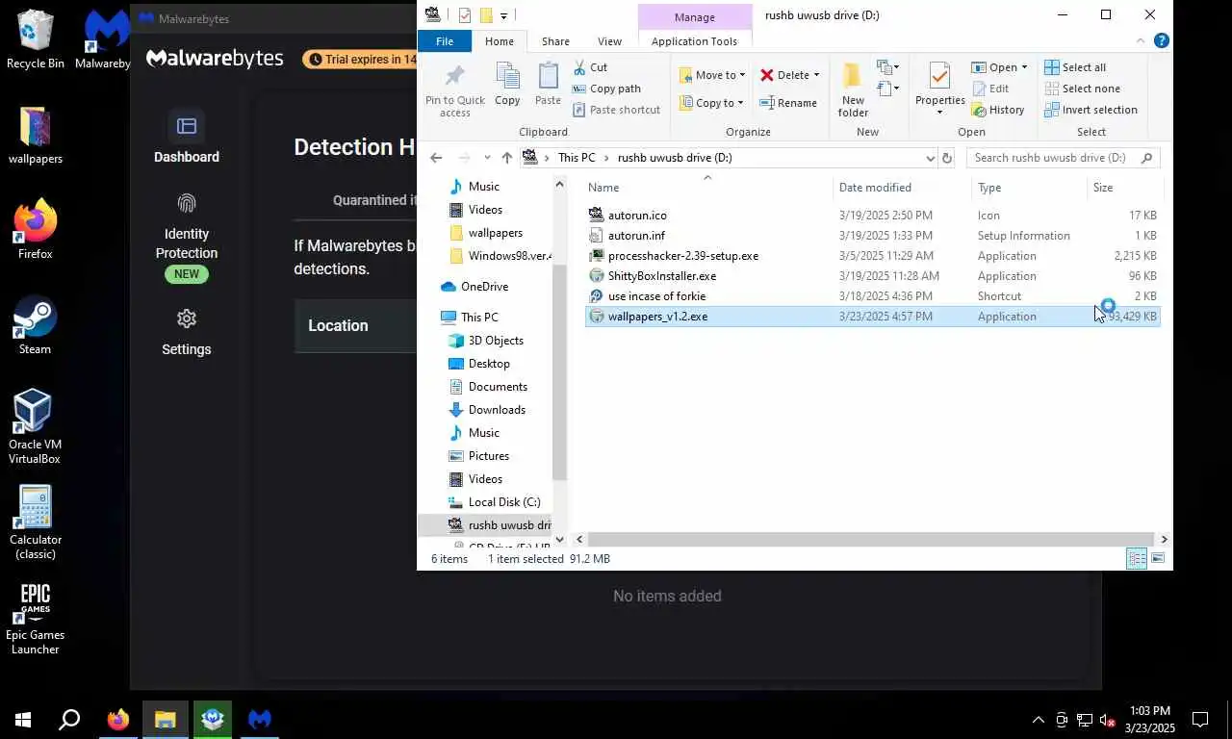Click Paste shortcut in ribbon

point(616,110)
